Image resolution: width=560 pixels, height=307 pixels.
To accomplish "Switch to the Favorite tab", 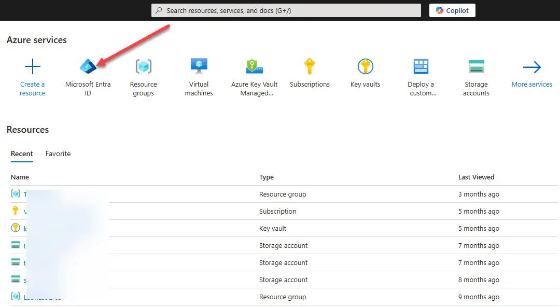I will coord(58,153).
